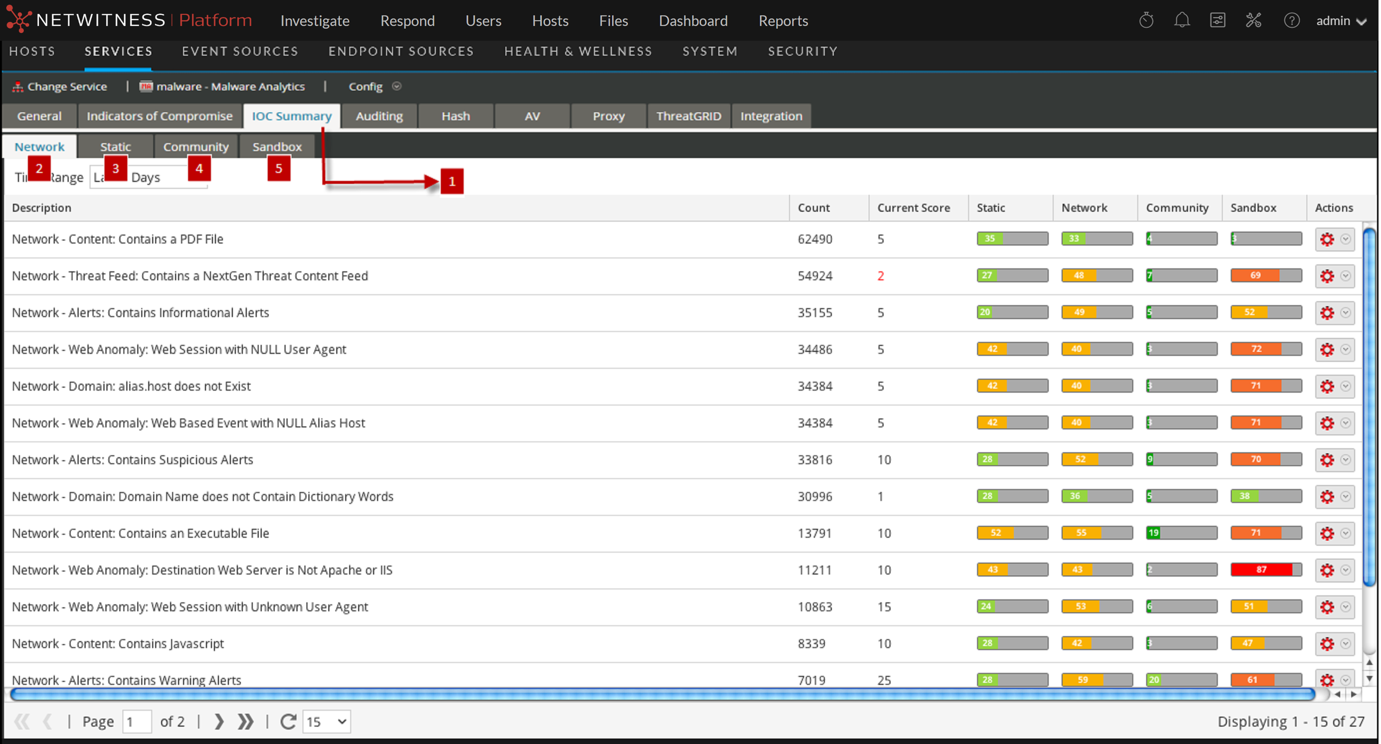Open the page size 15 dropdown

(x=326, y=722)
